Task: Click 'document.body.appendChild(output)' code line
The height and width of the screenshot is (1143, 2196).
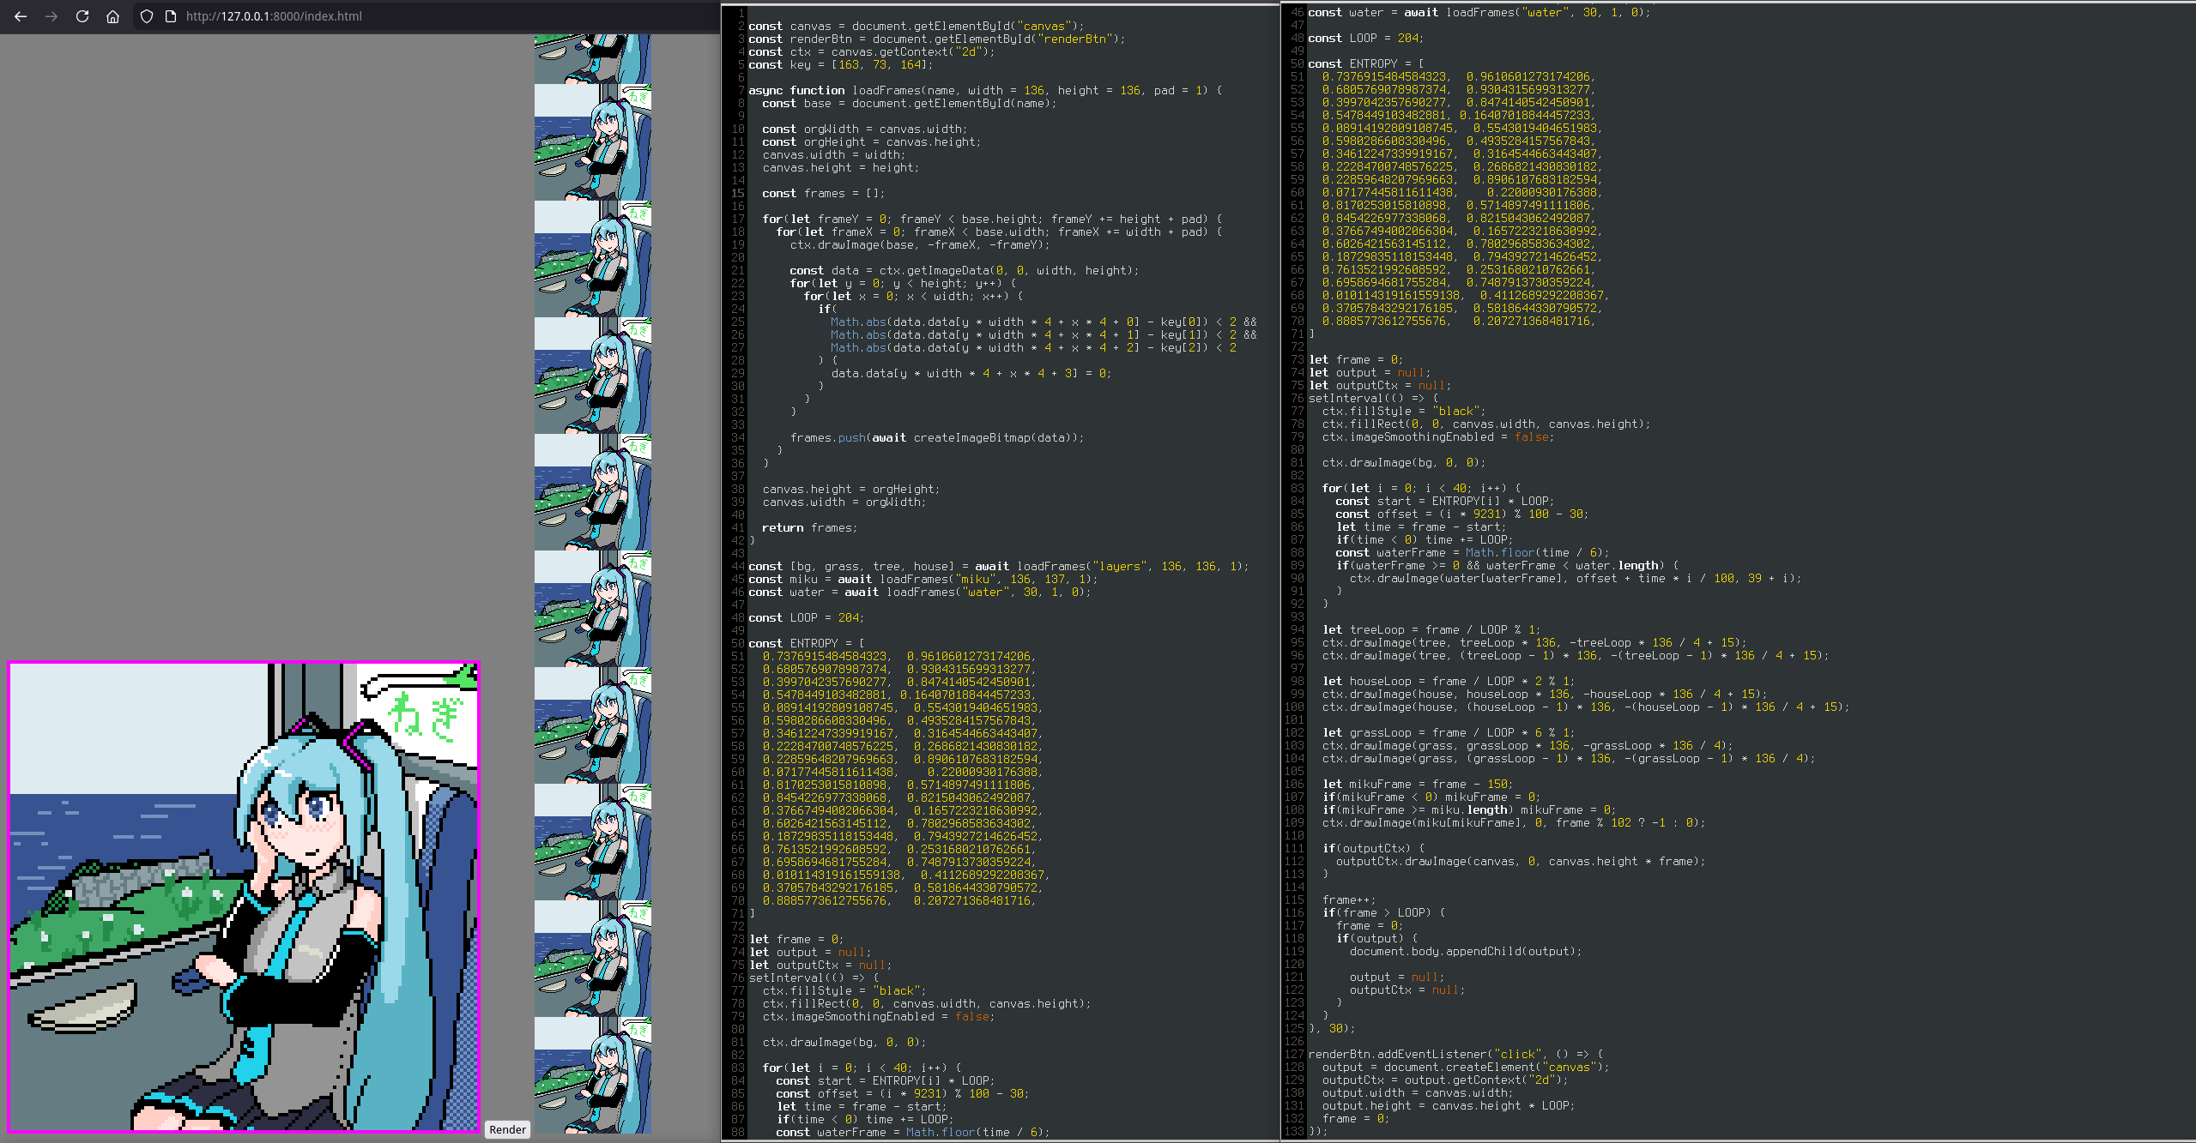Action: (1465, 951)
